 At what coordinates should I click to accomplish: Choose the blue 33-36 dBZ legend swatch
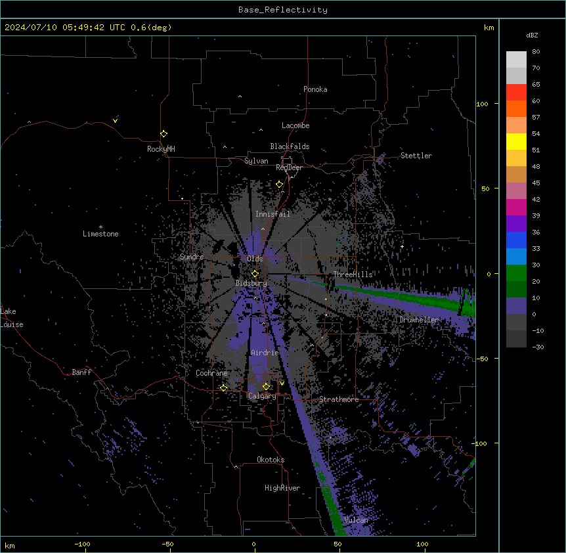tap(516, 240)
